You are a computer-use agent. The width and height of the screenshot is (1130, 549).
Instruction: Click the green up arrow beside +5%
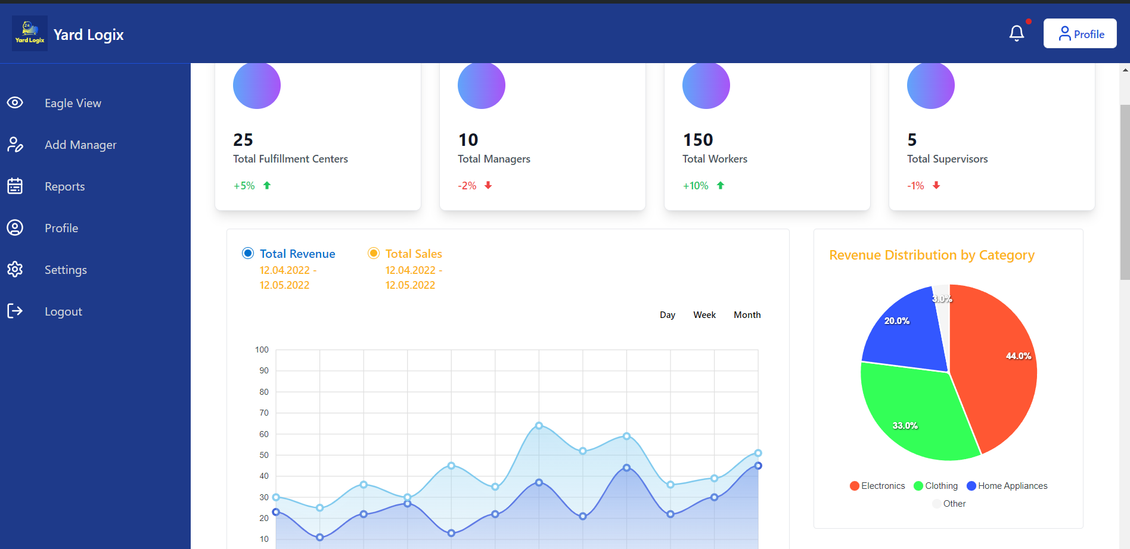point(267,185)
